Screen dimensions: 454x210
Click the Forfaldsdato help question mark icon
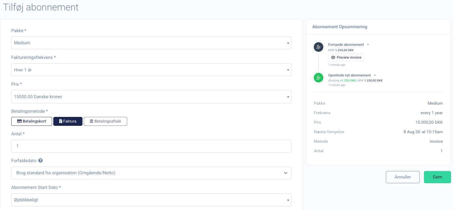40,161
